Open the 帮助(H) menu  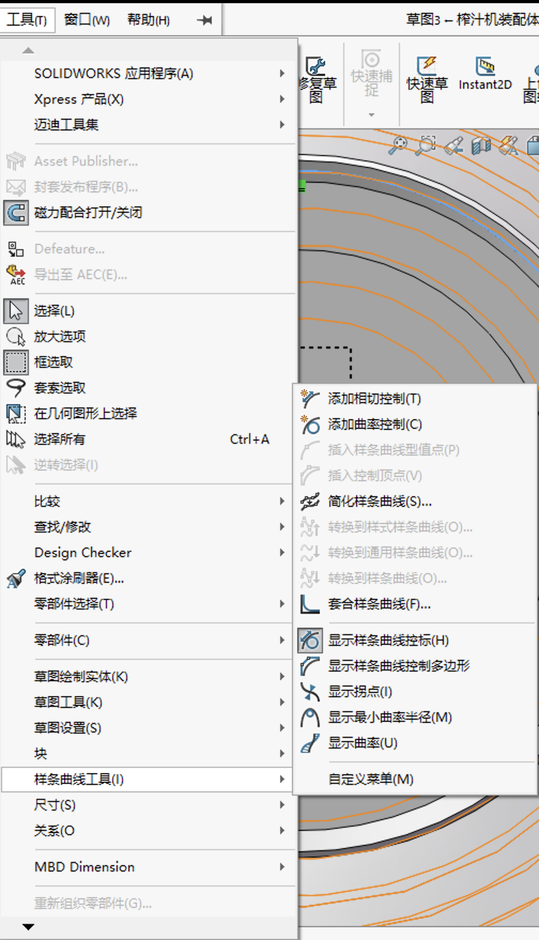(x=148, y=20)
